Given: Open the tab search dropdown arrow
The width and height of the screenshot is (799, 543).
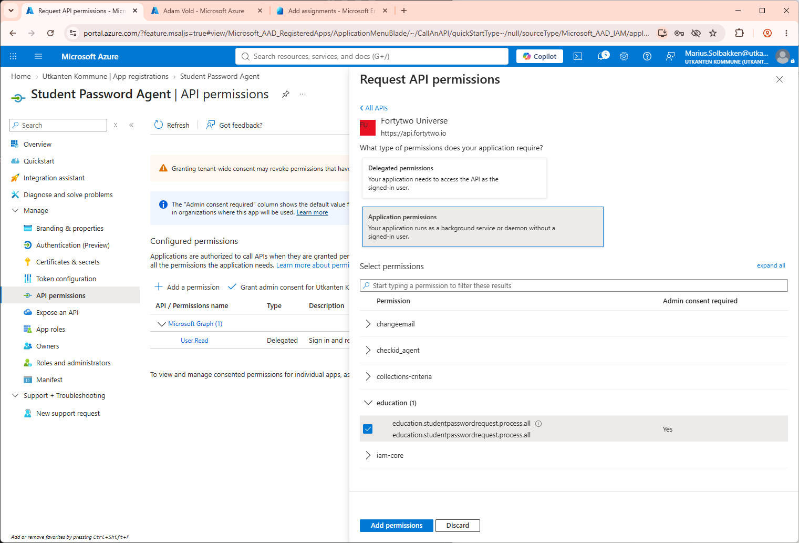Looking at the screenshot, I should click(x=11, y=11).
